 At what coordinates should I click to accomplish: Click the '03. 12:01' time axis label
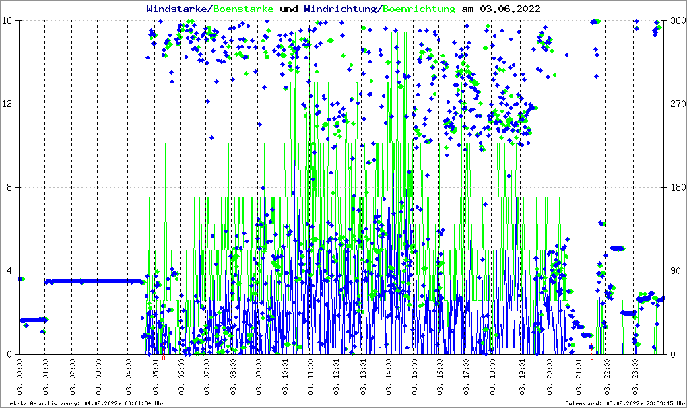coord(336,376)
